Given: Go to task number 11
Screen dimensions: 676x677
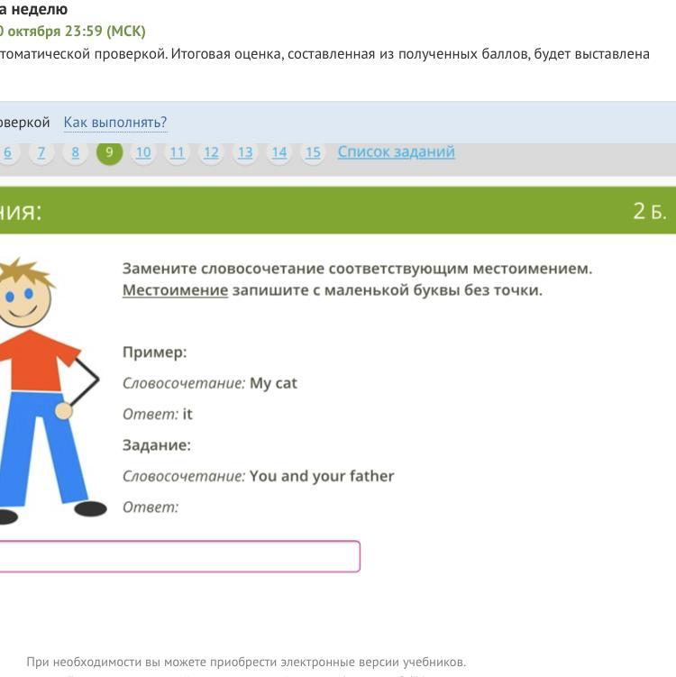Looking at the screenshot, I should [x=177, y=152].
